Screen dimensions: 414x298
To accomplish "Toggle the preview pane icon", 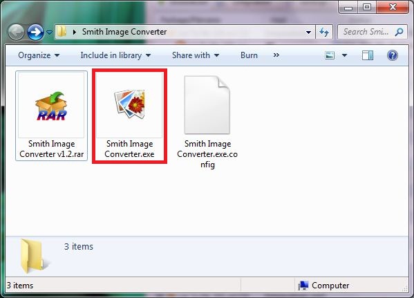I will click(x=368, y=55).
